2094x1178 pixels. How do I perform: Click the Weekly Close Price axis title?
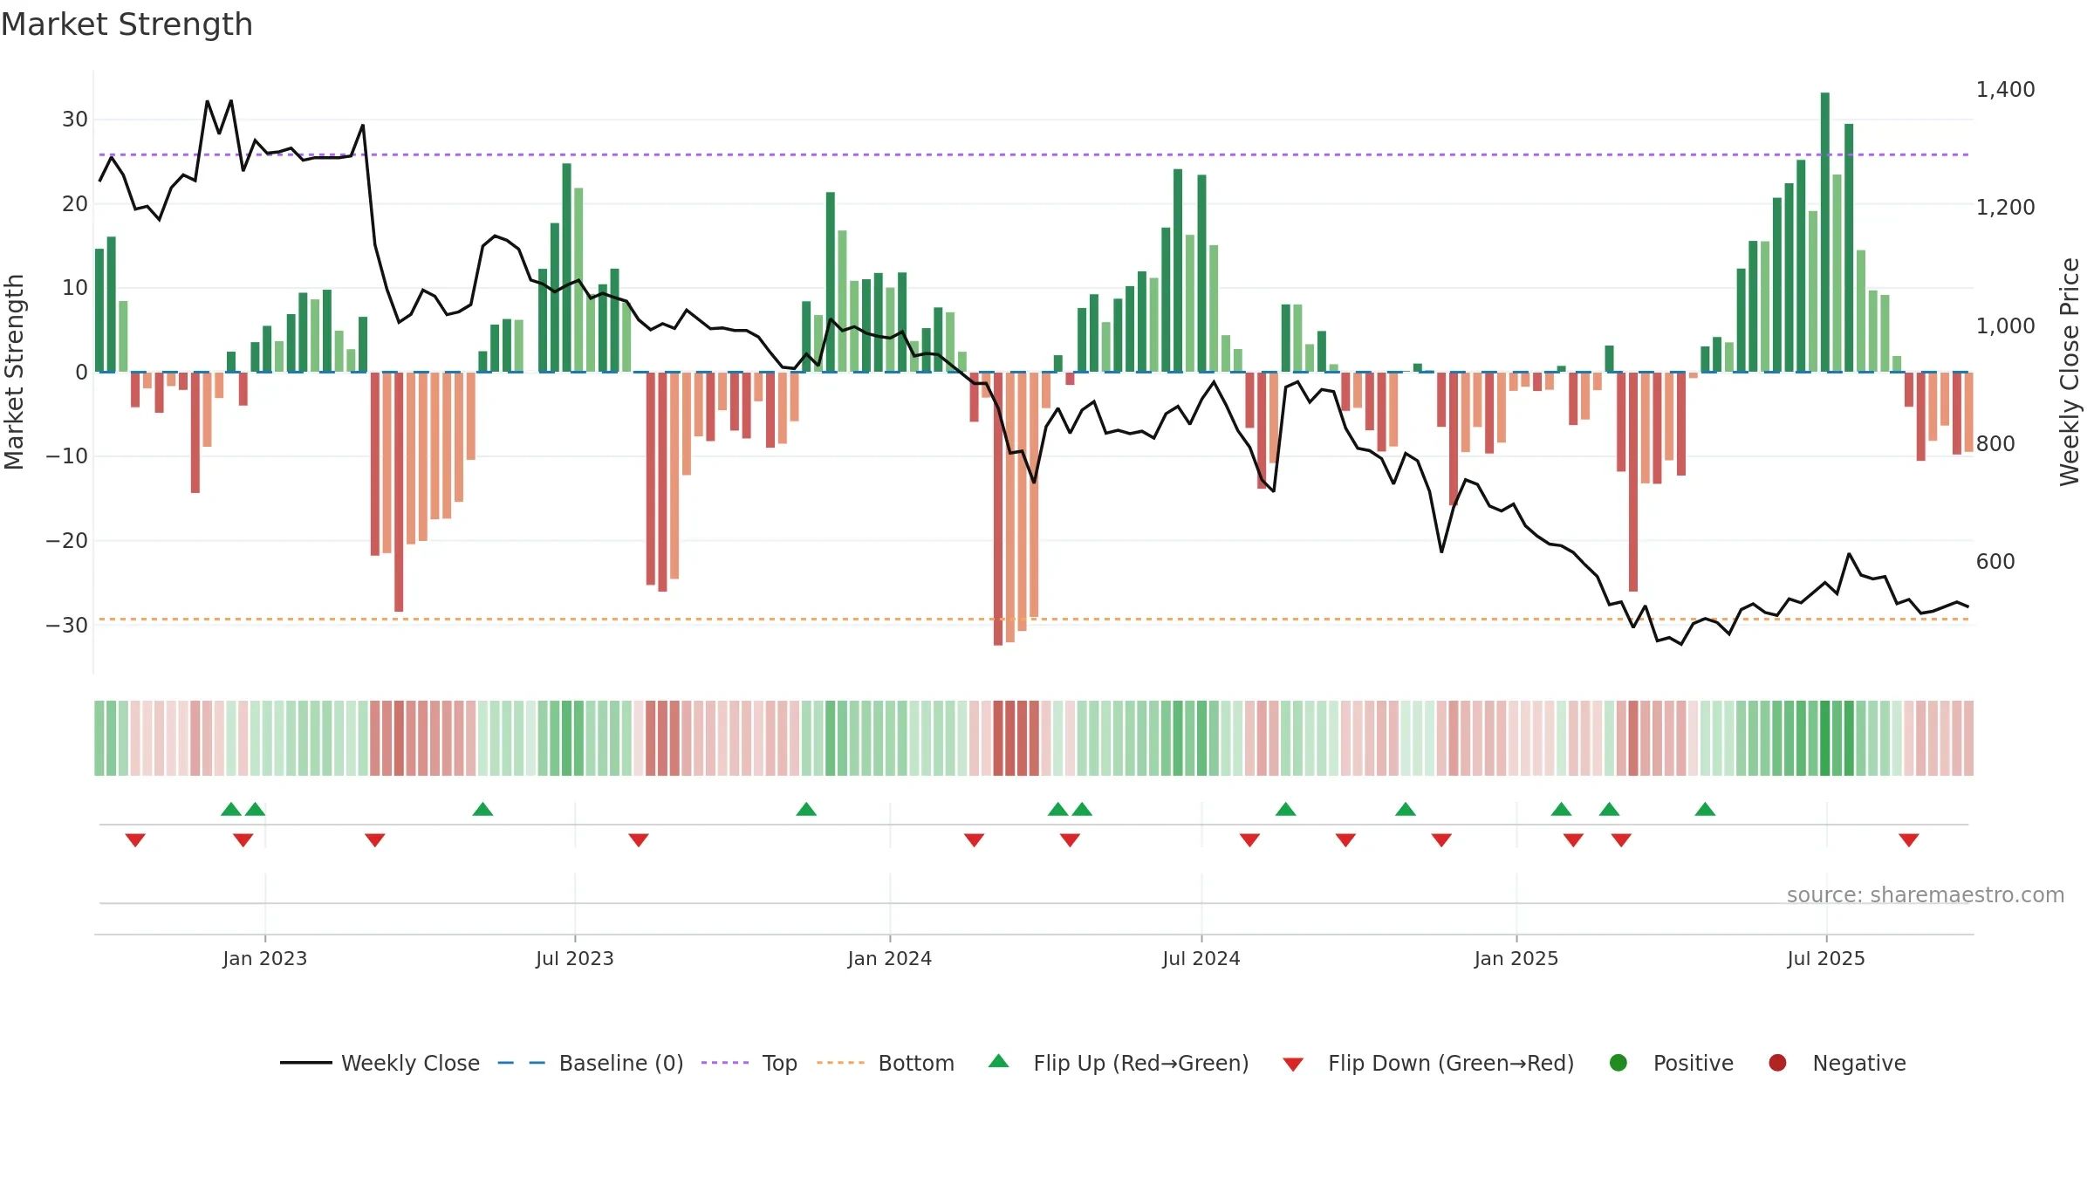2070,372
